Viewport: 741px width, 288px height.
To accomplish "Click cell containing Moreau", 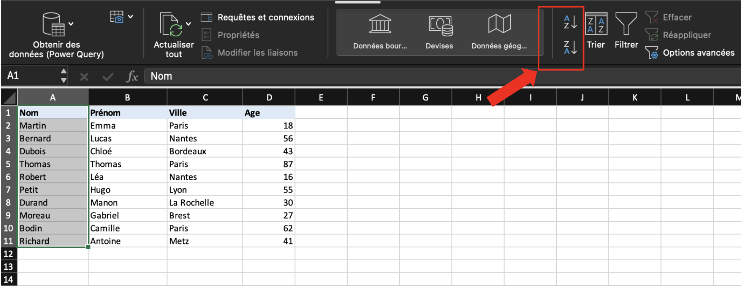I will [x=53, y=216].
